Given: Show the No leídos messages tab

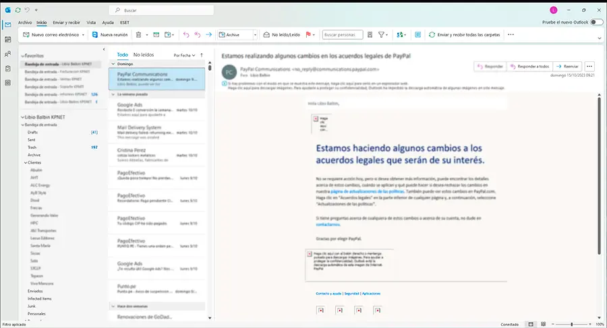Looking at the screenshot, I should point(144,55).
